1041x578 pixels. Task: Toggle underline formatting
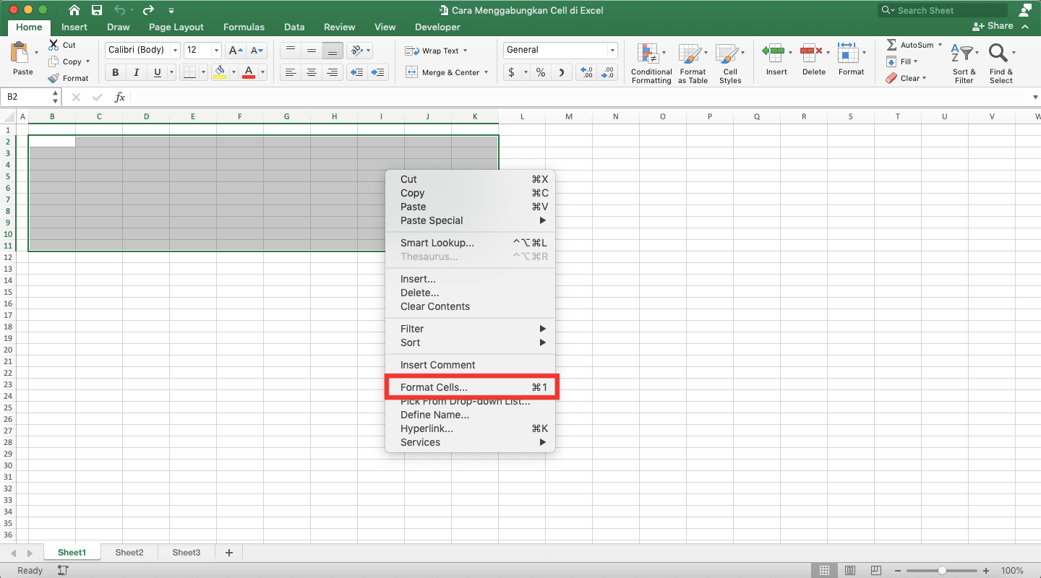(x=156, y=72)
